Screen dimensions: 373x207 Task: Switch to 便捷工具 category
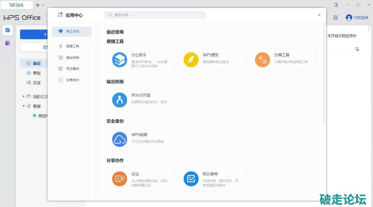(x=71, y=46)
